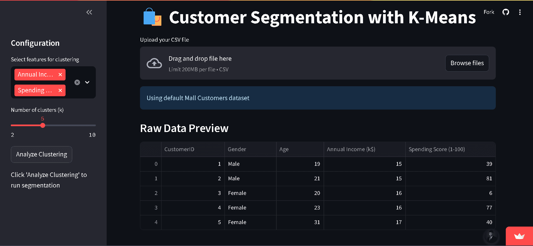The height and width of the screenshot is (246, 533).
Task: Select the Gender cell in row index 2
Action: tap(250, 193)
